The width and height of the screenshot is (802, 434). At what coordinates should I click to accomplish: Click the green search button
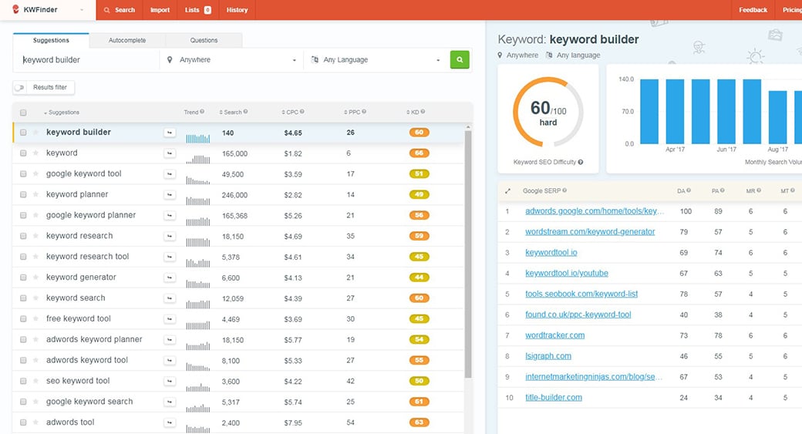coord(460,59)
